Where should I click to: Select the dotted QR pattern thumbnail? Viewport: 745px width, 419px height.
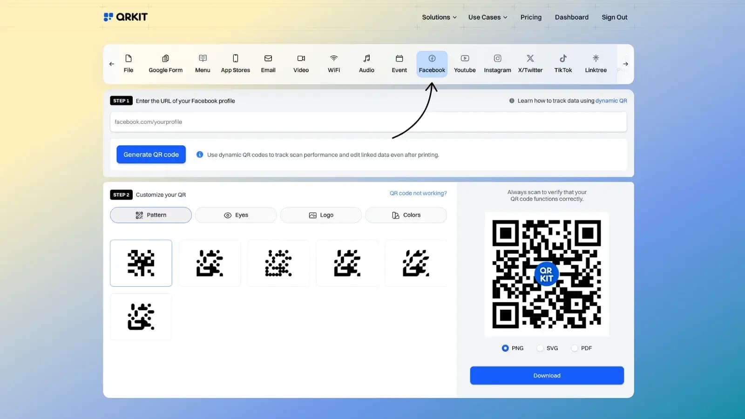(278, 263)
